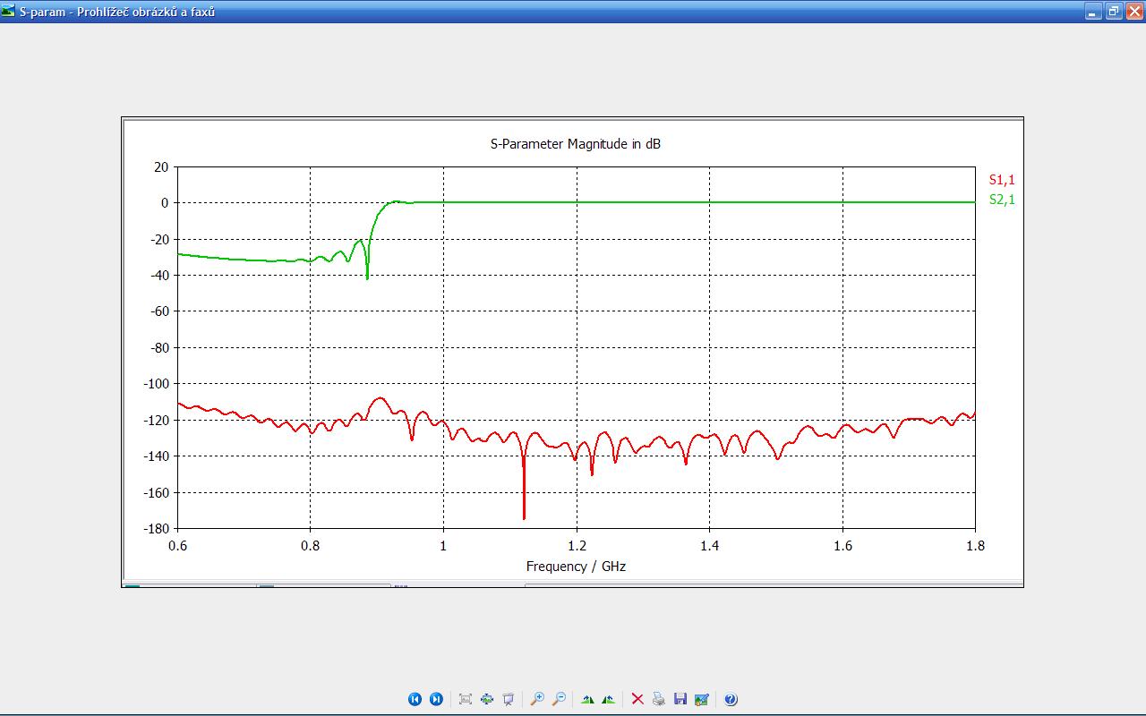
Task: Go to the previous image
Action: [415, 699]
